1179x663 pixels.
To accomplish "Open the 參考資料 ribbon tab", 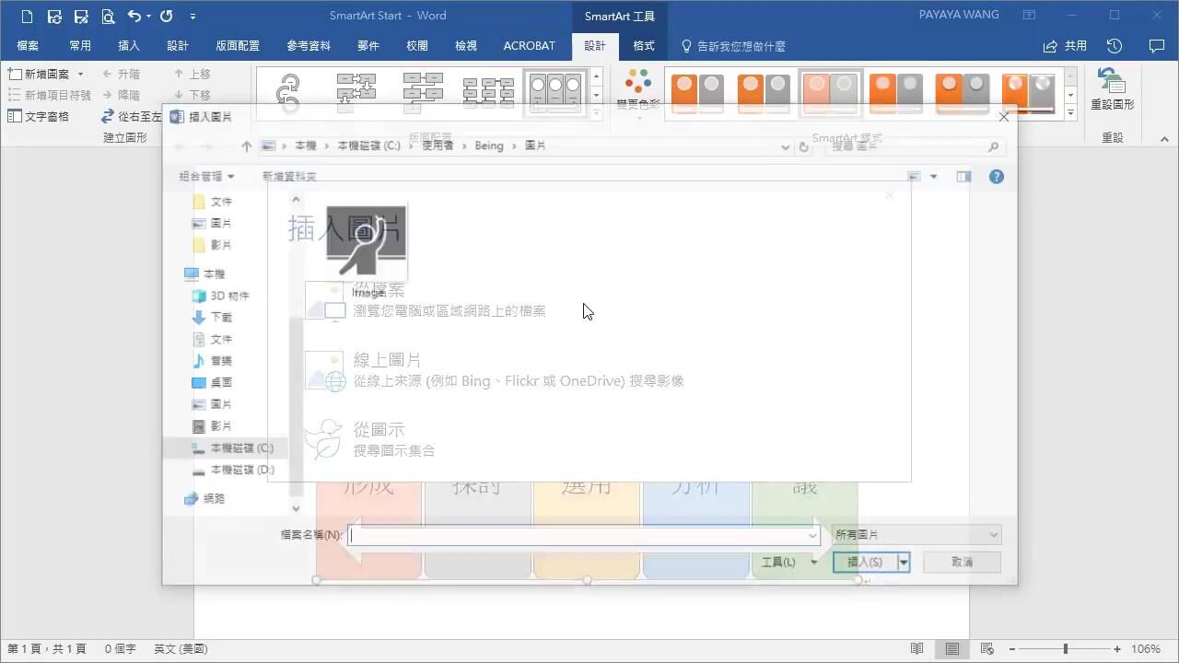I will (309, 45).
